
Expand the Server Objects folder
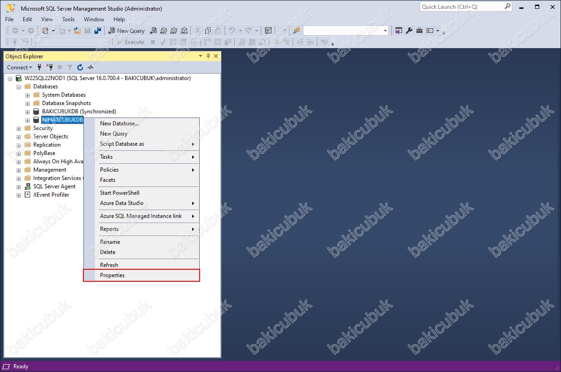click(19, 137)
